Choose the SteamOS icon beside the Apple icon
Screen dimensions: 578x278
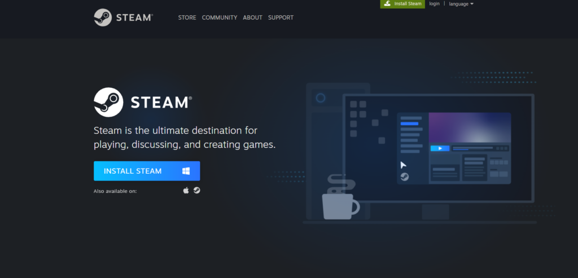coord(196,191)
